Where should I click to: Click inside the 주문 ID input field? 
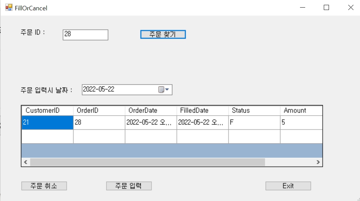85,34
